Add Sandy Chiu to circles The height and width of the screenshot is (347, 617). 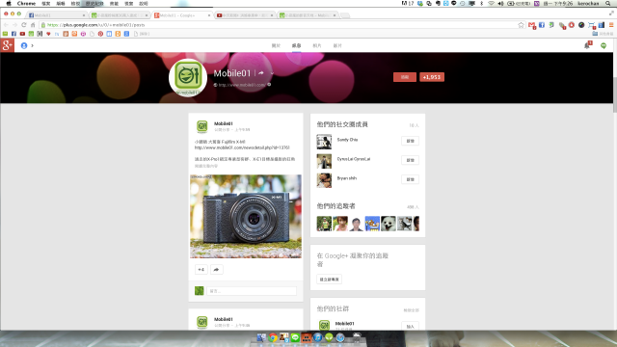click(410, 141)
